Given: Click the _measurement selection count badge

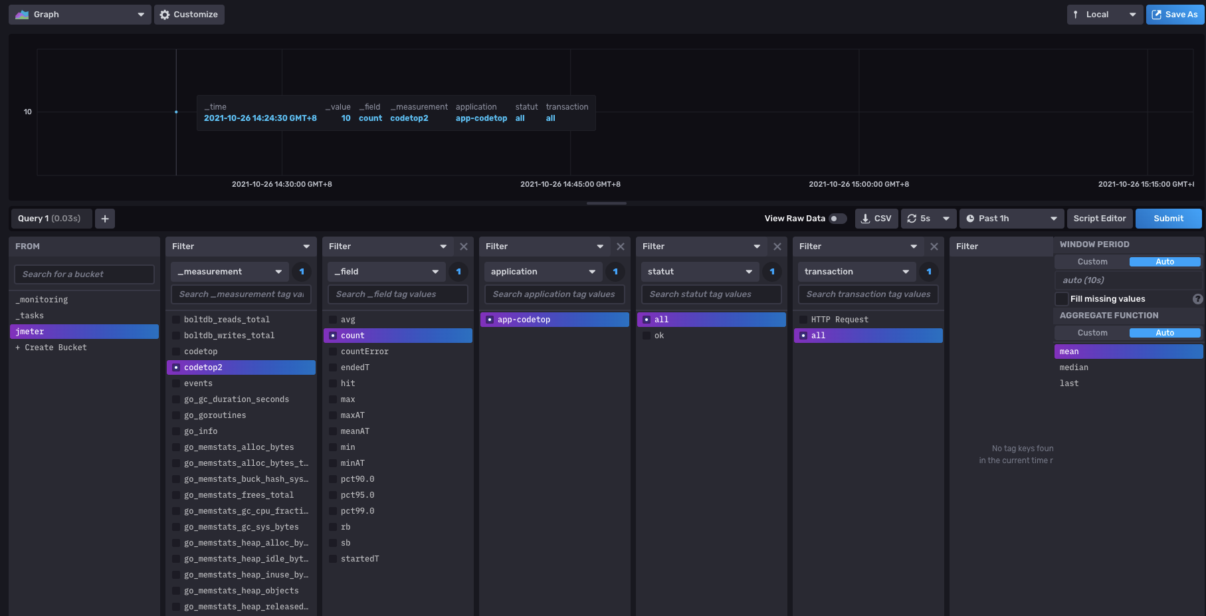Looking at the screenshot, I should [302, 272].
